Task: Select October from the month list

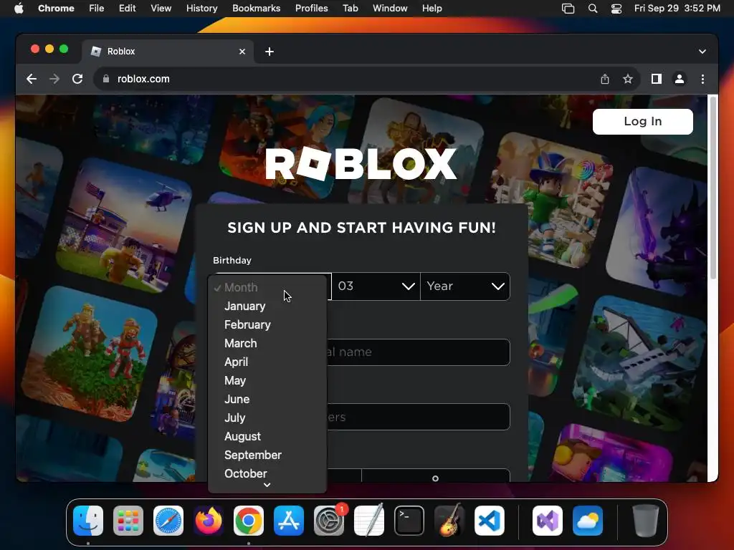Action: click(x=267, y=473)
